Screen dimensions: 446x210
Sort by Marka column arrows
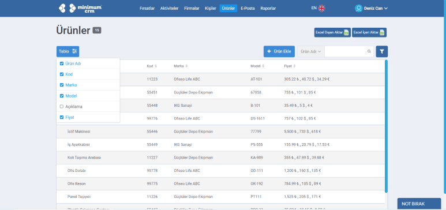pos(186,66)
